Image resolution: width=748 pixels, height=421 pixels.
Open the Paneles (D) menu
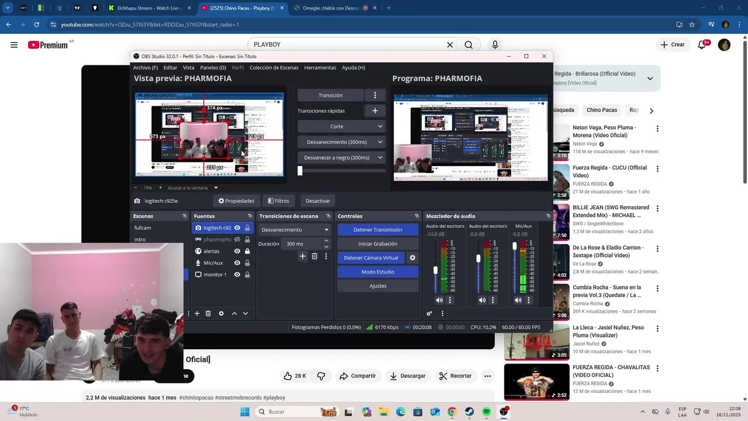pos(213,67)
